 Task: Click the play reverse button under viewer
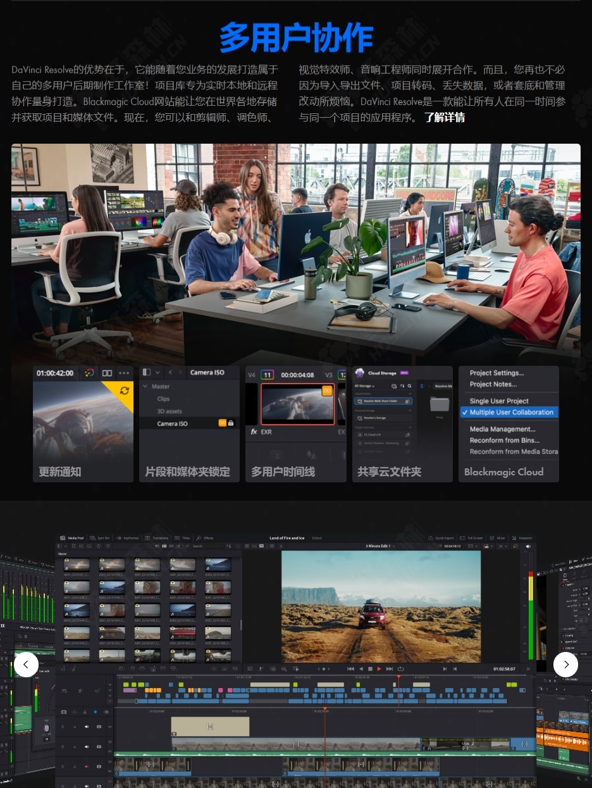[361, 668]
